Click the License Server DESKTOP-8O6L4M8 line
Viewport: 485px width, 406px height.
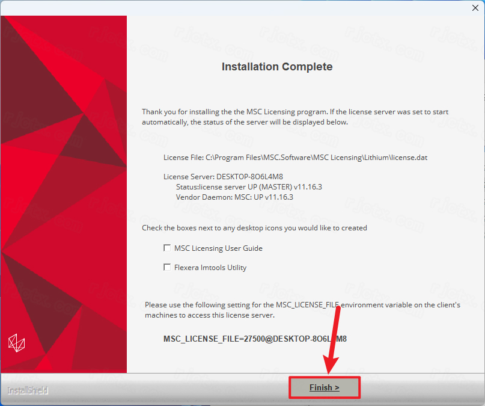pos(223,177)
